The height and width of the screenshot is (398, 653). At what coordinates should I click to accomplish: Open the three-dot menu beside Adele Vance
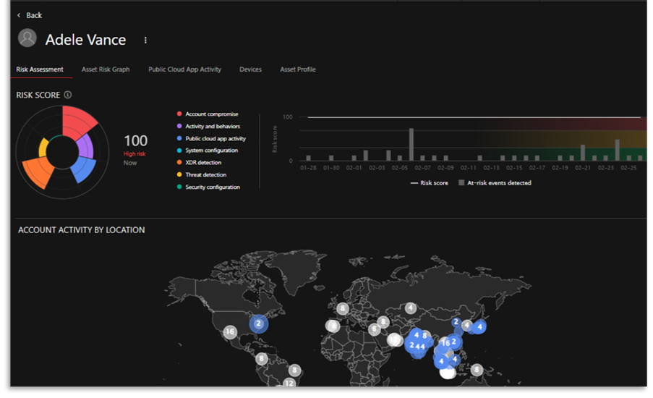coord(145,41)
